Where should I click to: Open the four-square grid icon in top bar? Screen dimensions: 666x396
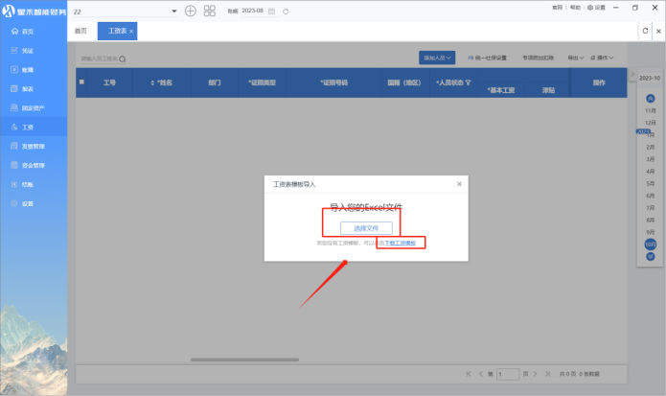pos(210,11)
